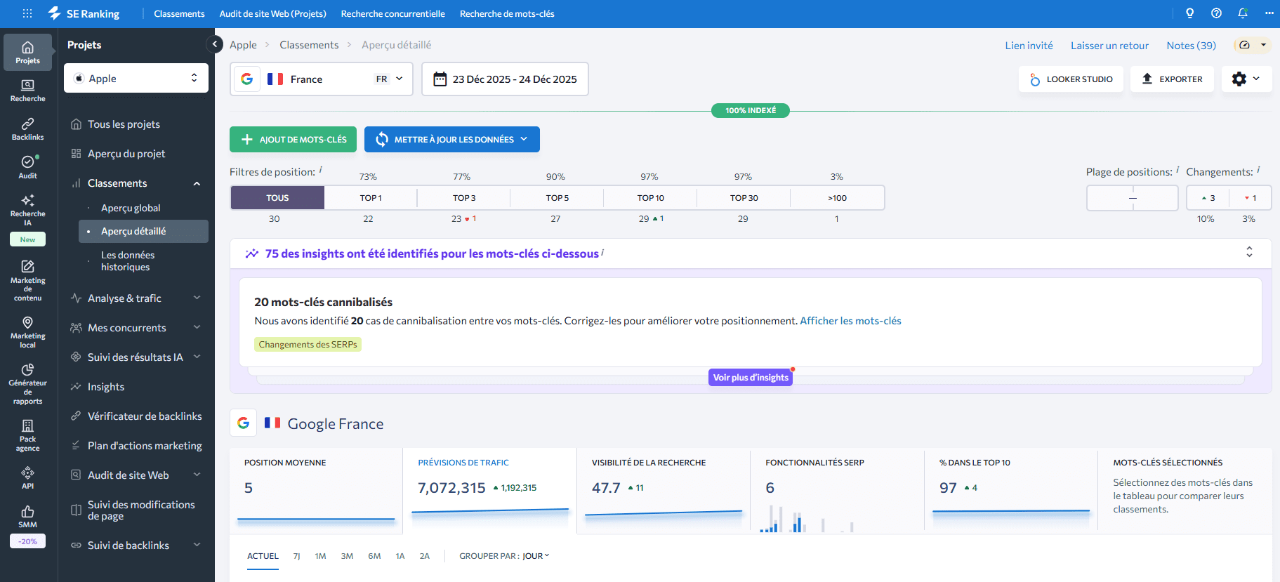
Task: Click the SE Ranking logo
Action: [x=84, y=13]
